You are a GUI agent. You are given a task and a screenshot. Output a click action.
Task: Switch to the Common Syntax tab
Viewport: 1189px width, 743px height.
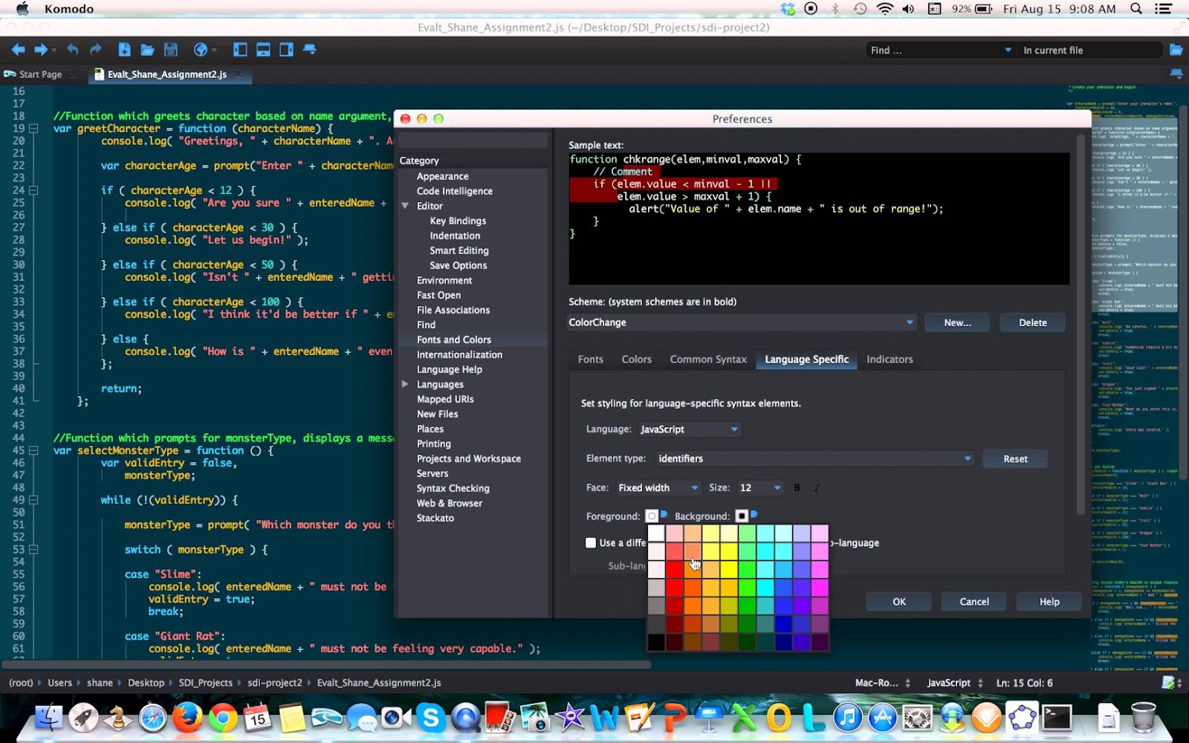(x=707, y=360)
